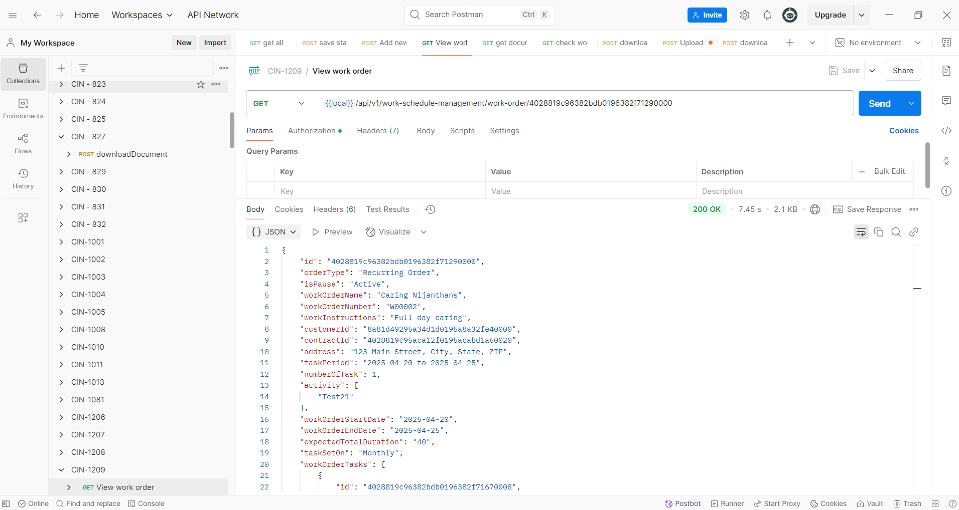Switch to the request Body tab
This screenshot has width=959, height=510.
point(426,131)
